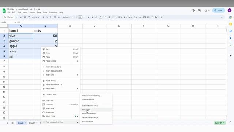Open the text color picker
This screenshot has height=132, width=234.
pos(101,17)
